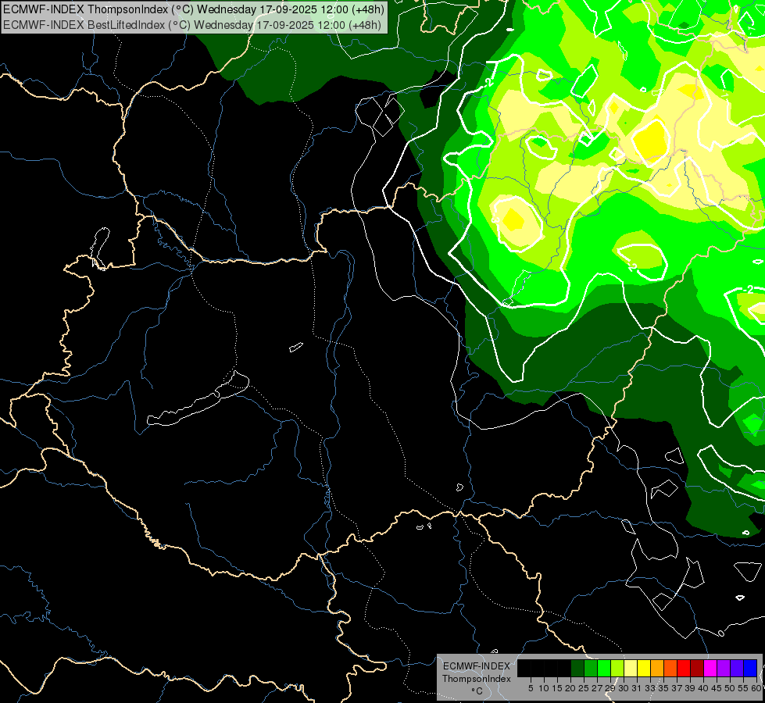The height and width of the screenshot is (703, 765).
Task: Click the ECMWF-INDEX label in the legend
Action: pos(477,666)
